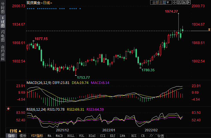Click the export arrow icon at top right

pyautogui.click(x=189, y=3)
